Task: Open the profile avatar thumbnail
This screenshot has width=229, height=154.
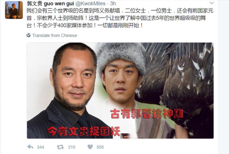Action: click(14, 10)
